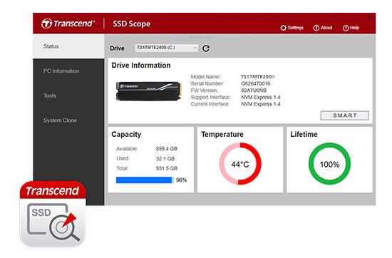Click the Drive Information heading
This screenshot has width=392, height=258.
[x=141, y=66]
